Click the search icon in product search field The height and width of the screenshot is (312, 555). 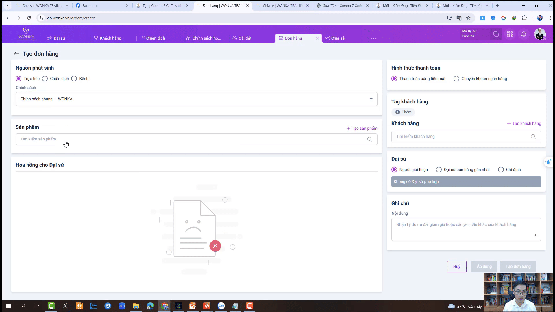(369, 139)
